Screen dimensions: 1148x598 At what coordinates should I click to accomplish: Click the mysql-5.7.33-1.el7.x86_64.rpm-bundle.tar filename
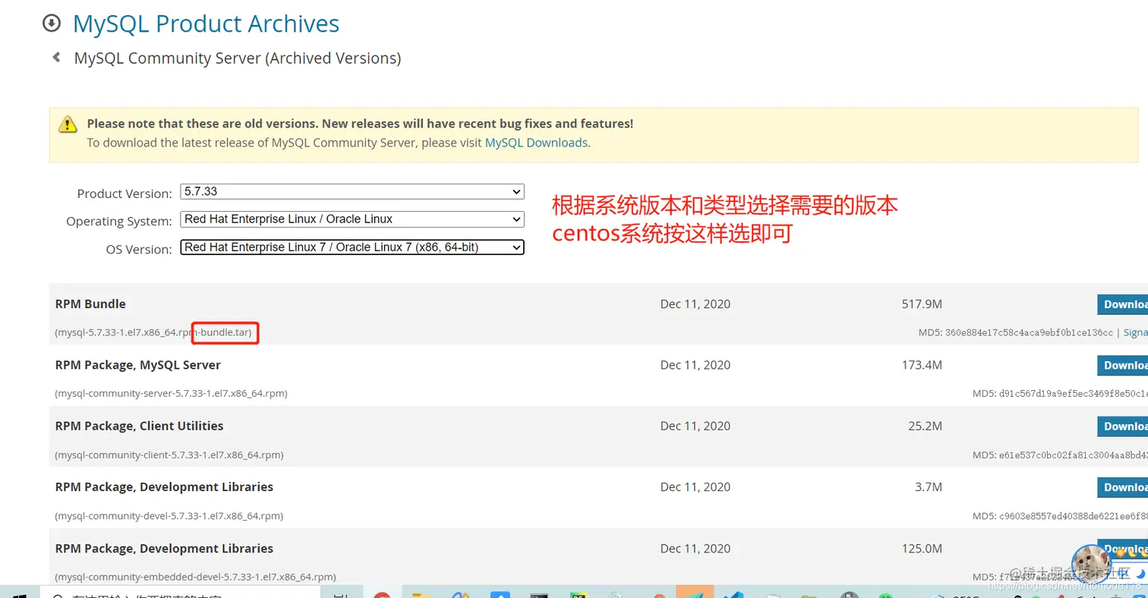[x=153, y=332]
